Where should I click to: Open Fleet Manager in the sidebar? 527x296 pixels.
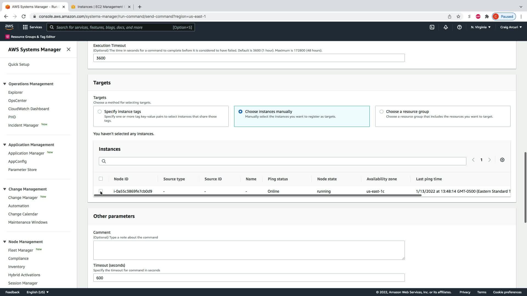coord(21,250)
